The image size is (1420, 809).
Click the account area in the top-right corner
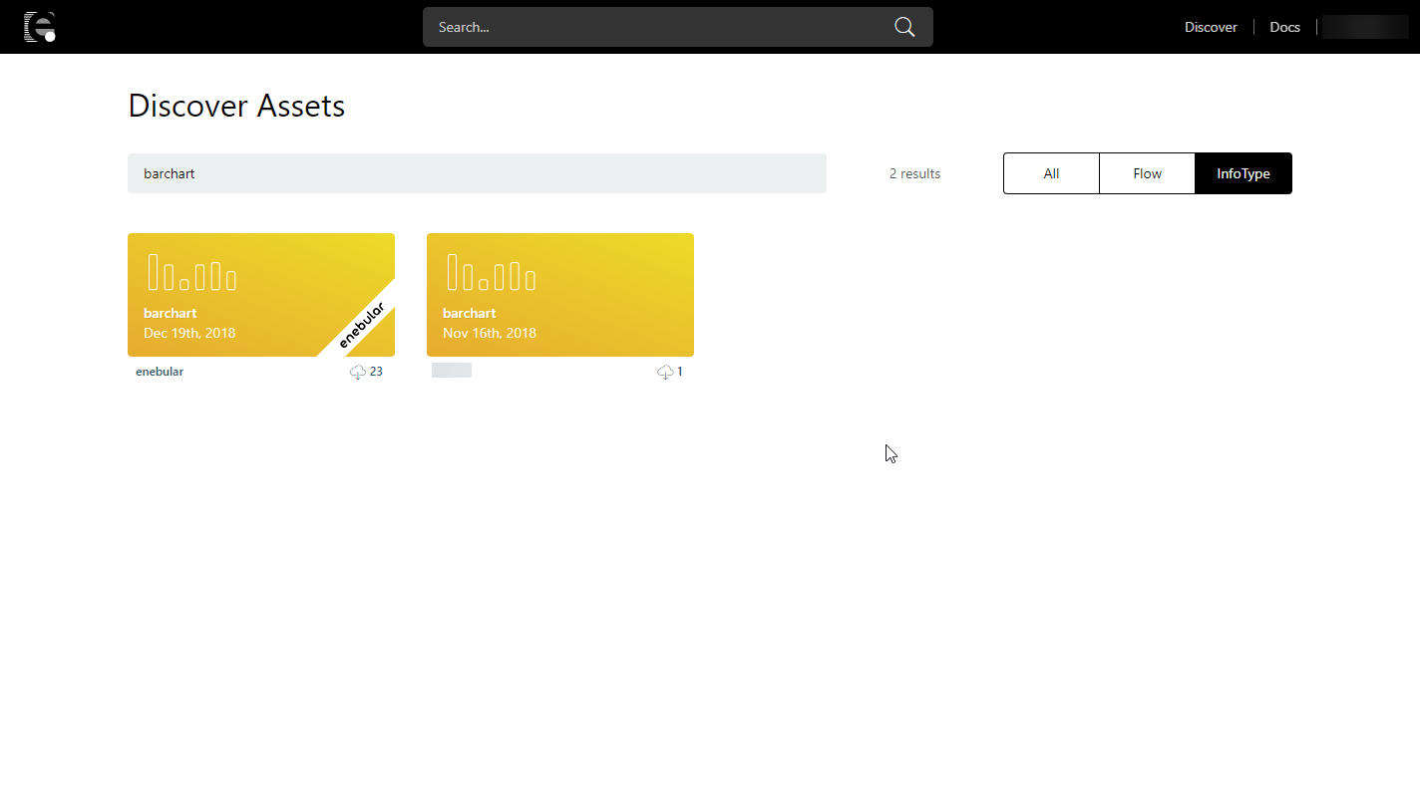(x=1364, y=27)
